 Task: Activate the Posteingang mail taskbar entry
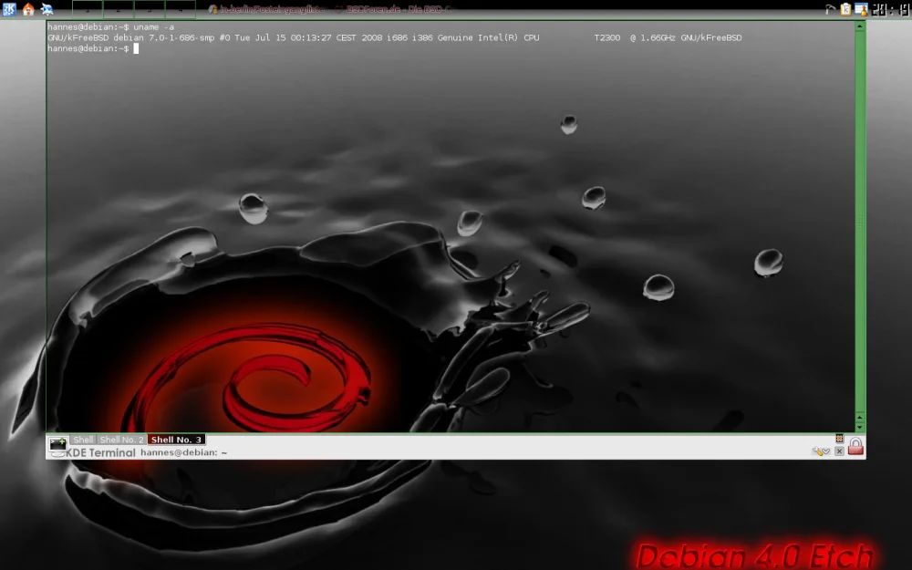pos(268,9)
